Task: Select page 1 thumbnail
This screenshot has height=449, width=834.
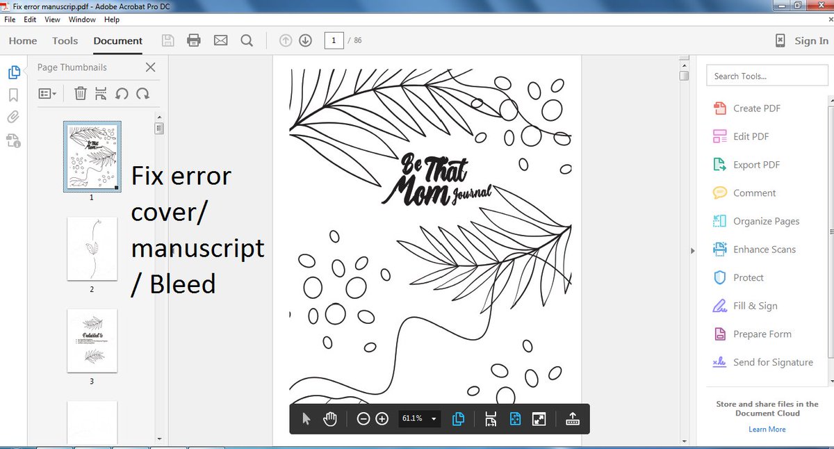Action: (92, 156)
